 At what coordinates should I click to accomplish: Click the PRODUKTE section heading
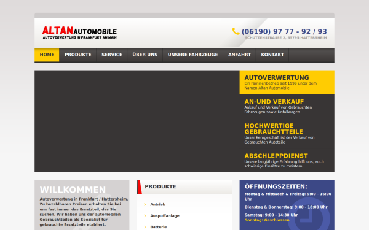pyautogui.click(x=161, y=186)
